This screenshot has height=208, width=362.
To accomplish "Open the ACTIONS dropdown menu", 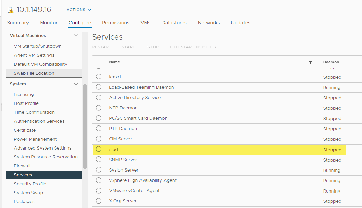I will 79,10.
